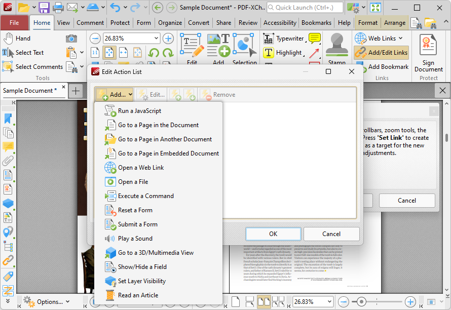
Task: Click the document vertical scrollbar thumb
Action: click(x=446, y=137)
